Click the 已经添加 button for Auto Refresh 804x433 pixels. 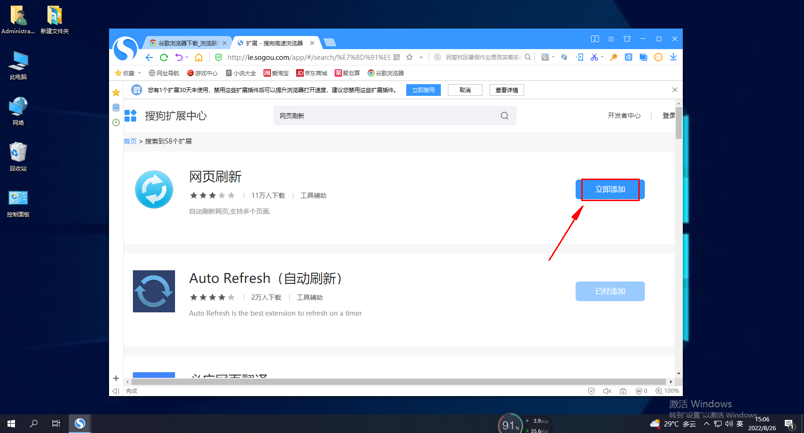coord(610,291)
